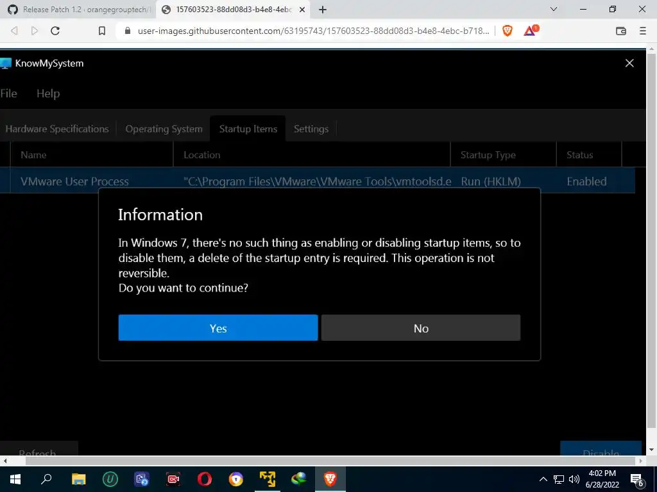The height and width of the screenshot is (492, 657).
Task: Click the browser back arrow
Action: (14, 31)
